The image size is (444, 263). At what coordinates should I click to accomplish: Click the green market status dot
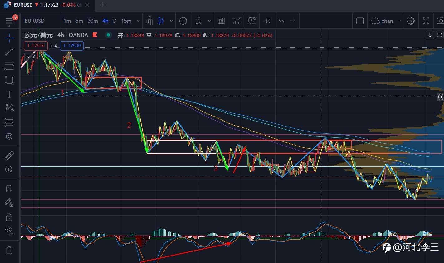pos(108,35)
